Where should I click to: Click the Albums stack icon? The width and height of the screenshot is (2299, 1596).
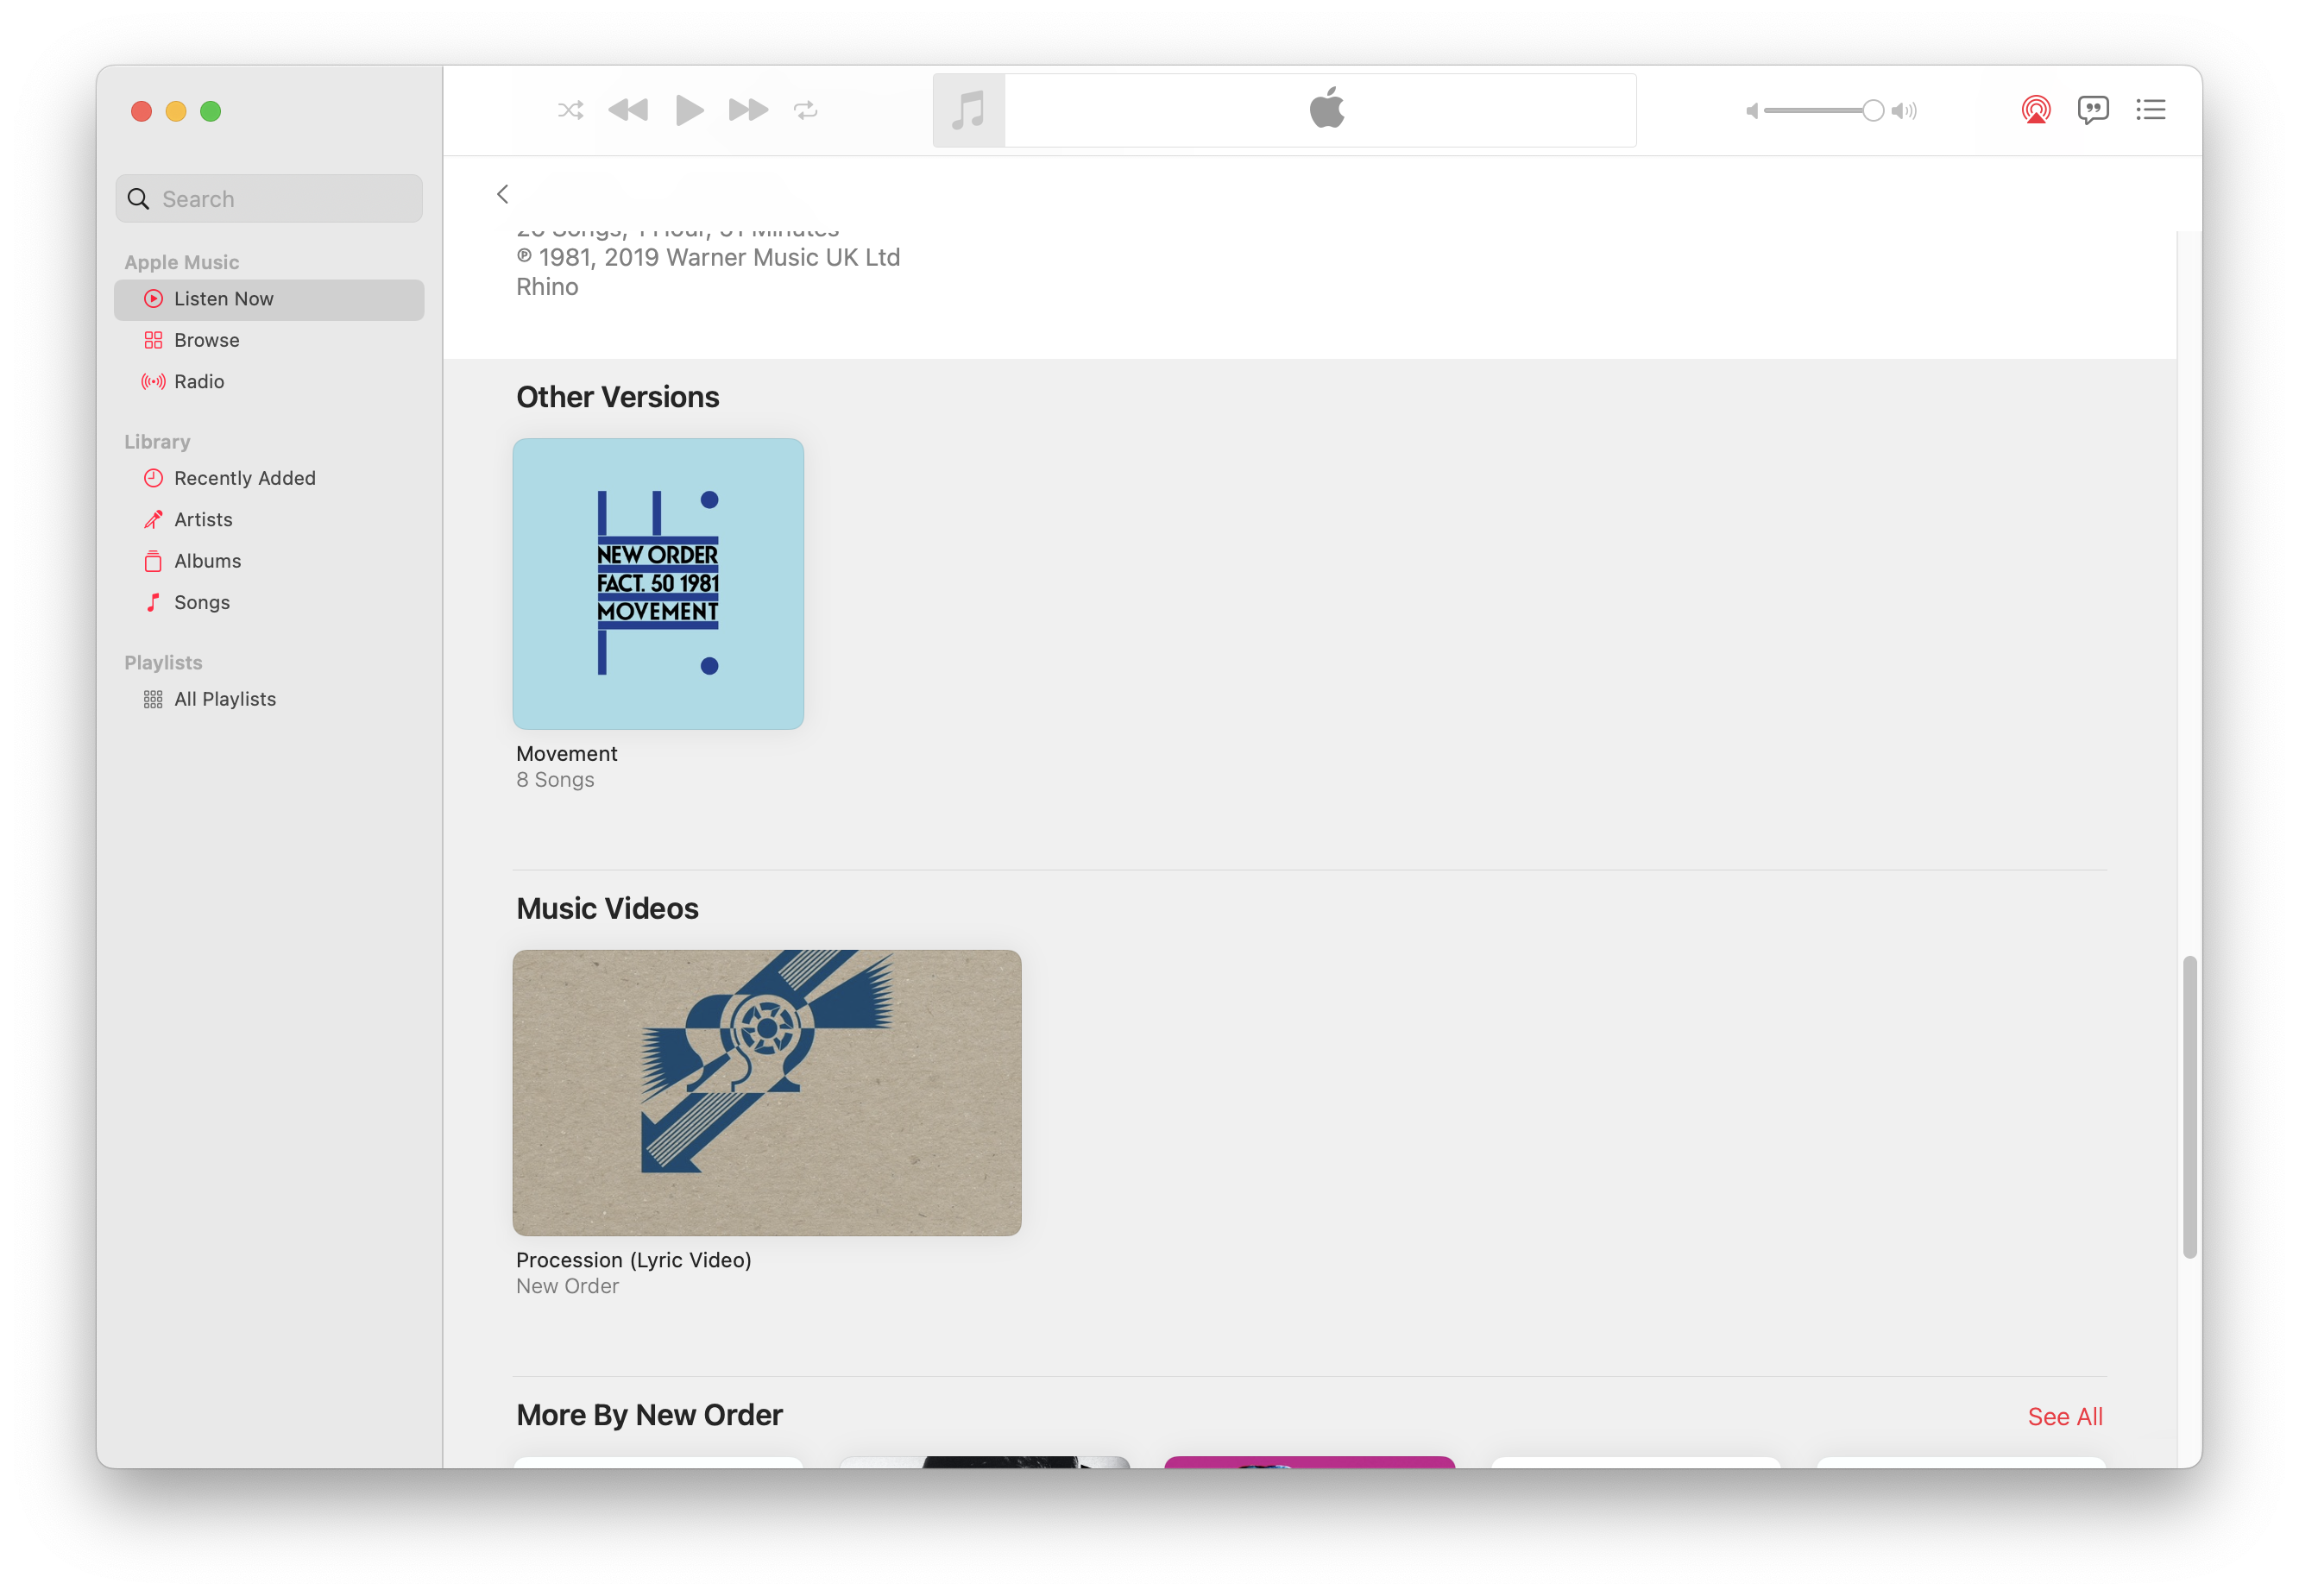(153, 561)
